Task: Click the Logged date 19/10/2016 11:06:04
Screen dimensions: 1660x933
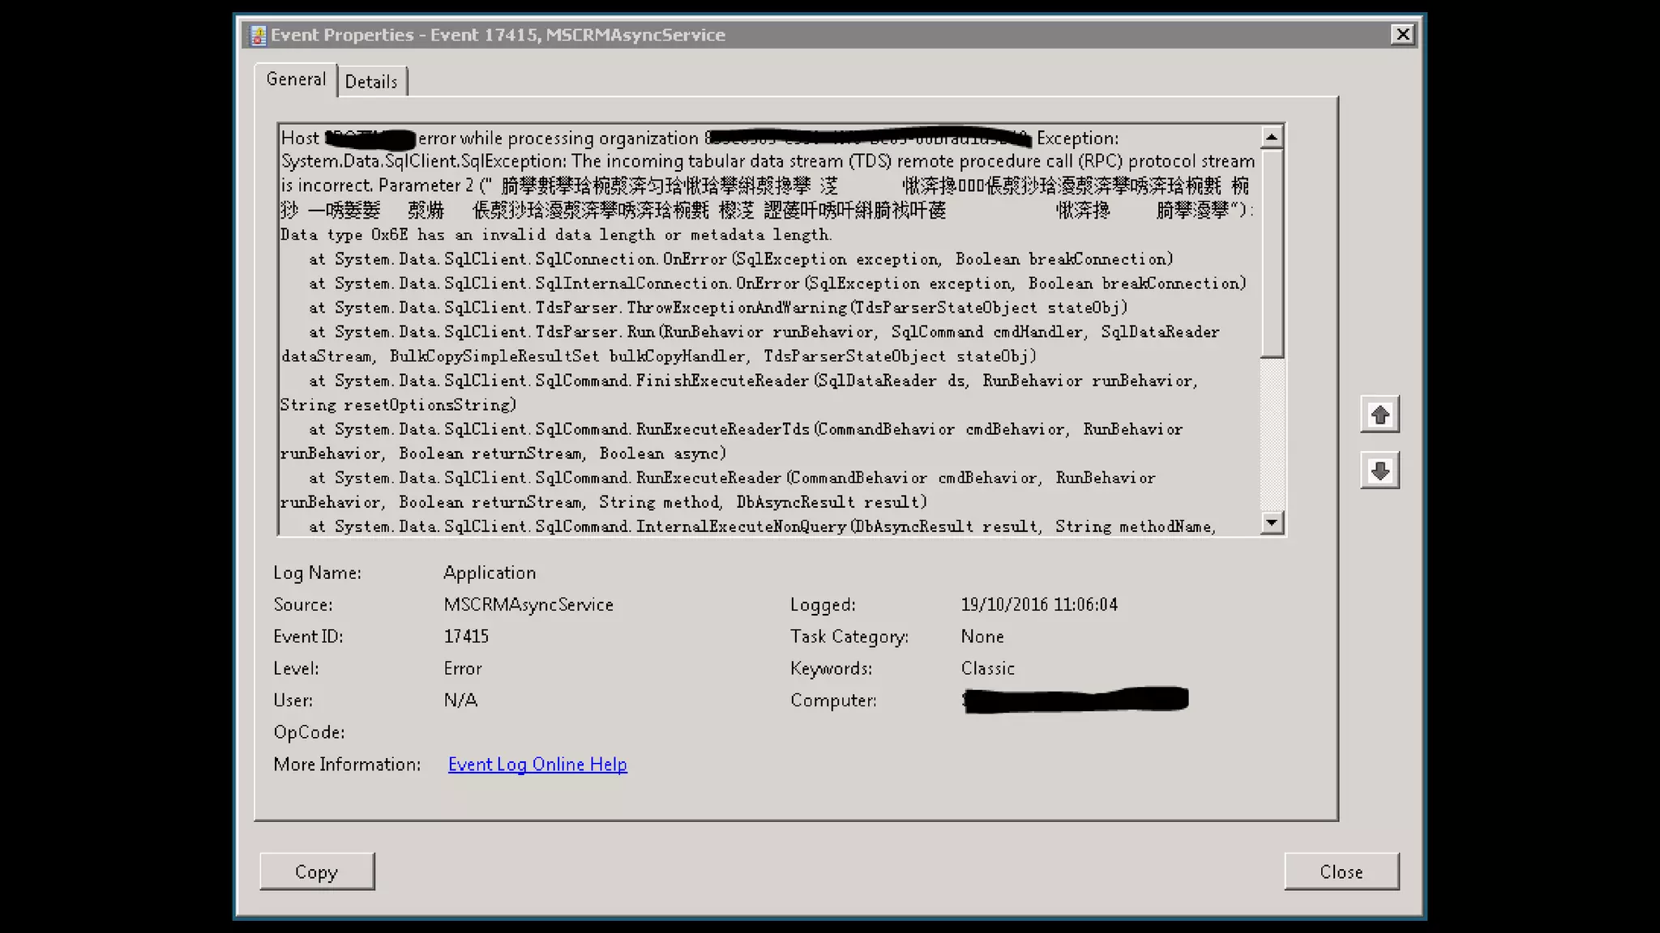Action: (1039, 605)
